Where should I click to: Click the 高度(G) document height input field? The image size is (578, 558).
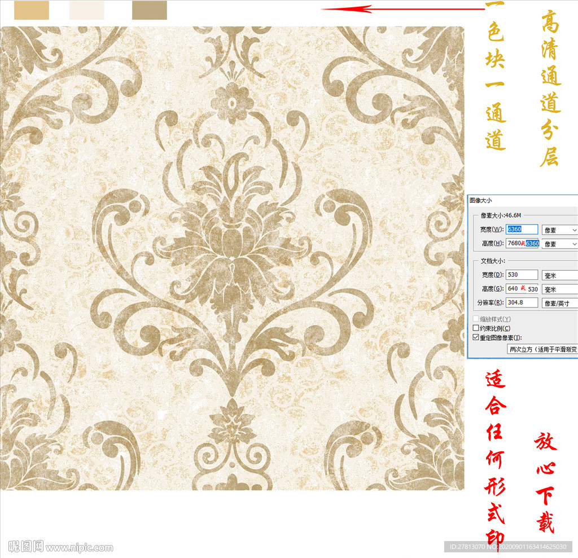click(x=522, y=288)
